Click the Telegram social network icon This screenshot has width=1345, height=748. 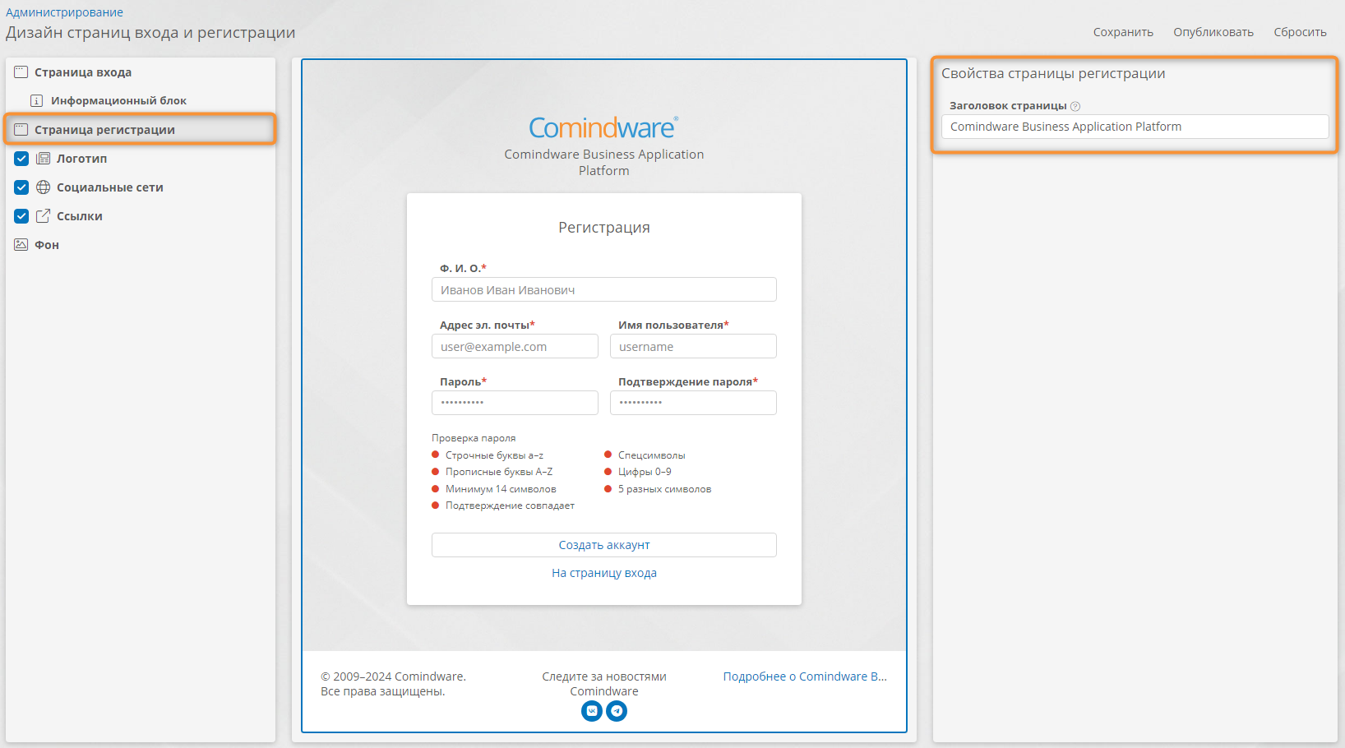coord(617,711)
